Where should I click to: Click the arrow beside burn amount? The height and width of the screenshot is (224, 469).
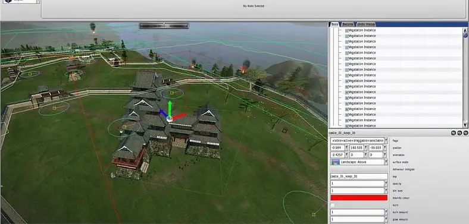386,212
